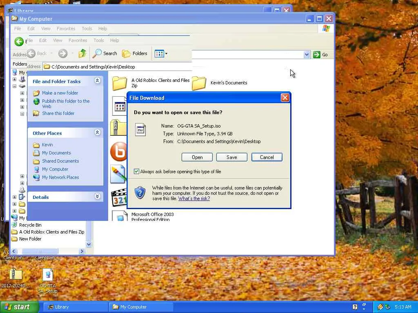The height and width of the screenshot is (313, 418).
Task: Go up one folder level
Action: [82, 53]
